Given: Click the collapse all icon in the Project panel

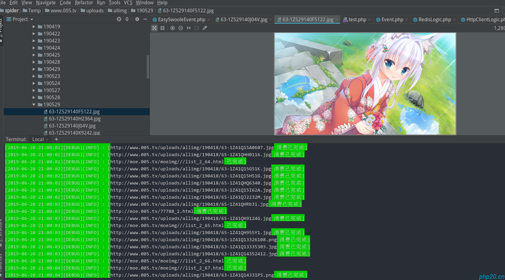Looking at the screenshot, I should coord(127,19).
